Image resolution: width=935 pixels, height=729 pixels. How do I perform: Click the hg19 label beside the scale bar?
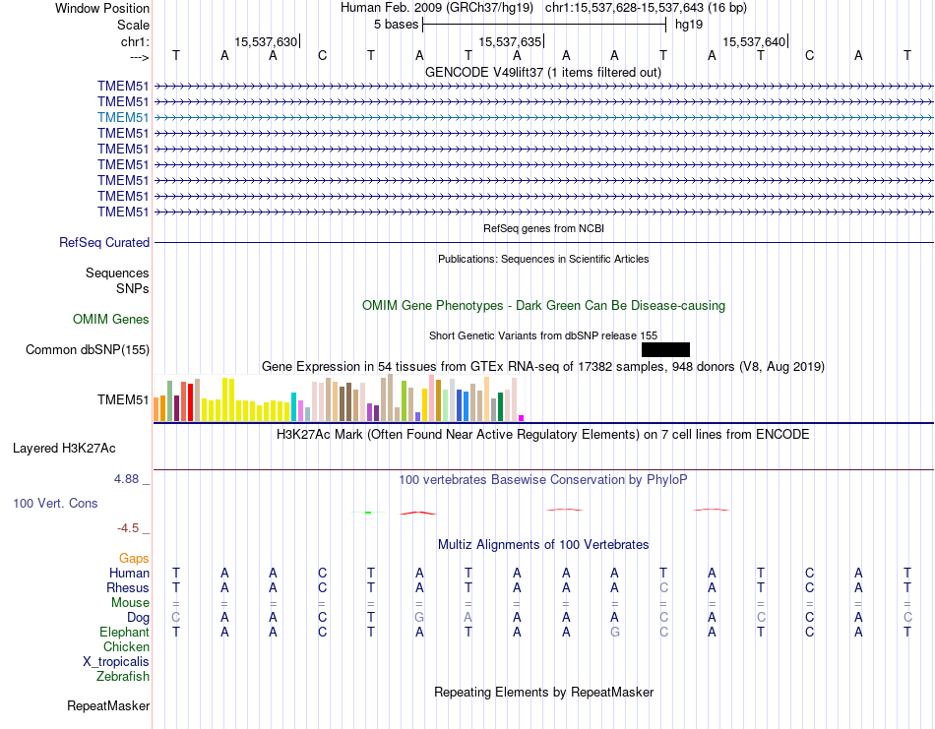[x=689, y=25]
